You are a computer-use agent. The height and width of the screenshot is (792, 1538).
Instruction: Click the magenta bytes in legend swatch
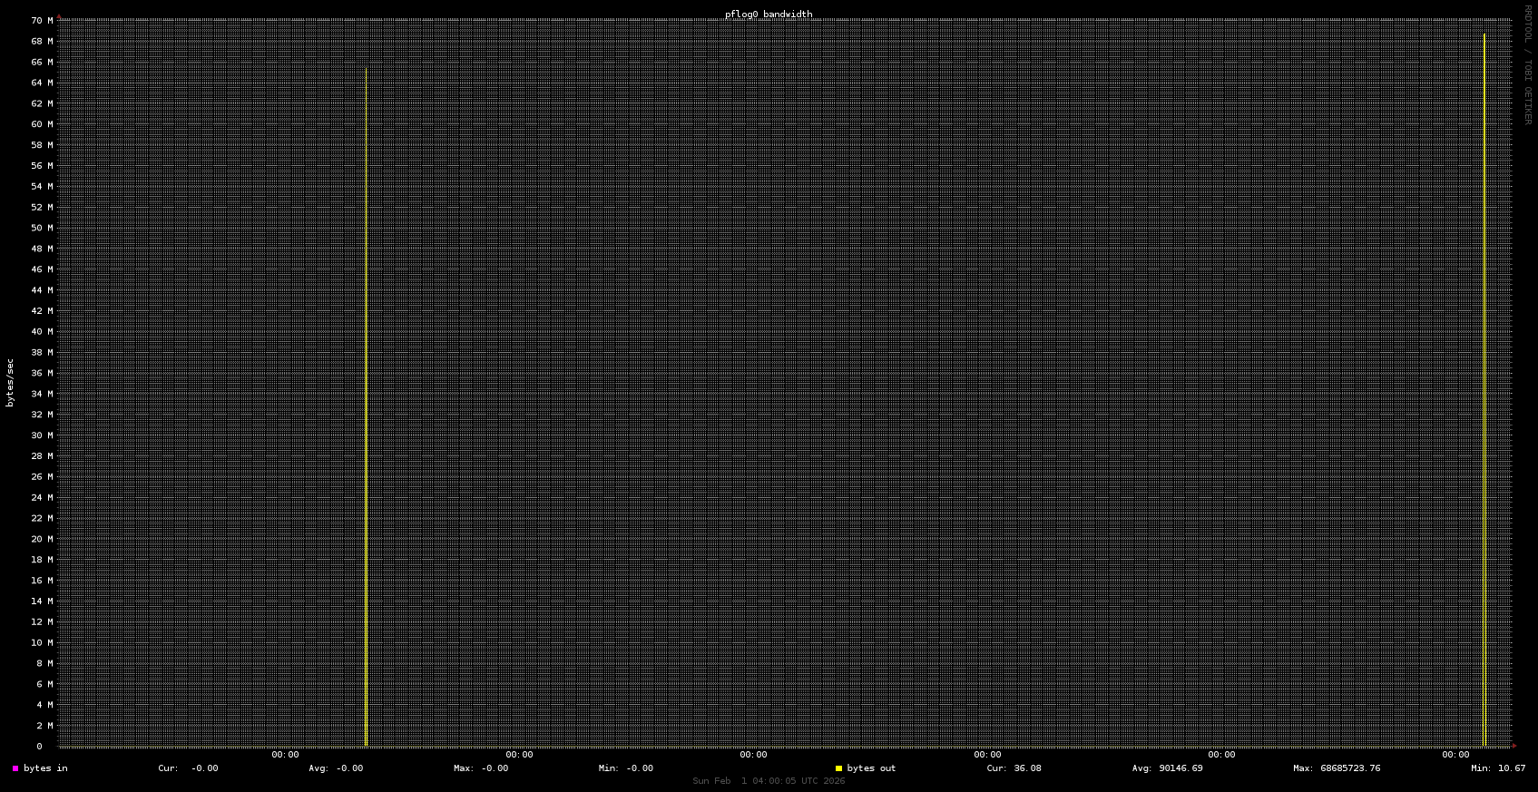[x=15, y=768]
